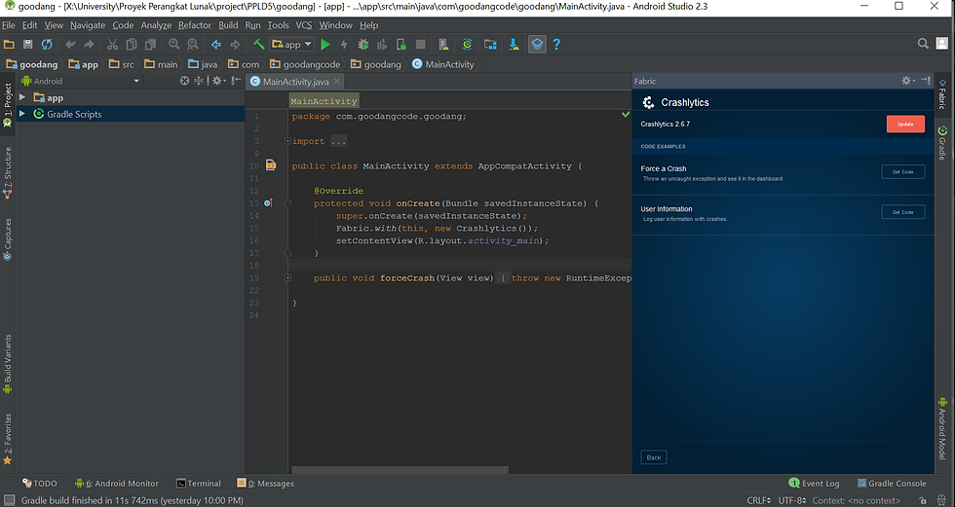Click the Make Project hammer icon
Screen dimensions: 955x507
259,44
